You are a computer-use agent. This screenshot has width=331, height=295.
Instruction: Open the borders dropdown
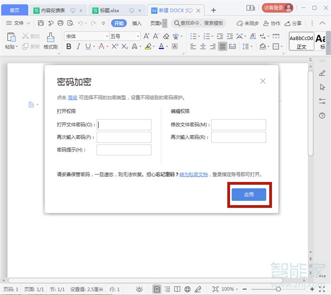[x=281, y=46]
